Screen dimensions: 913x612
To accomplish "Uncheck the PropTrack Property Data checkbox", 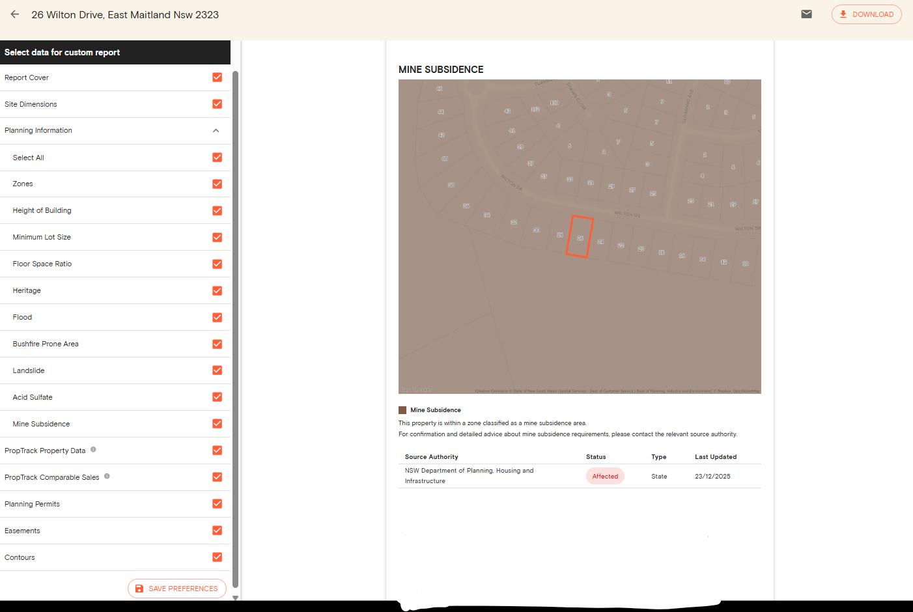I will [x=218, y=451].
